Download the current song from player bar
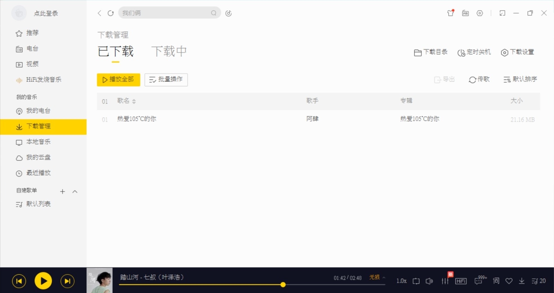This screenshot has height=293, width=554. [x=521, y=281]
